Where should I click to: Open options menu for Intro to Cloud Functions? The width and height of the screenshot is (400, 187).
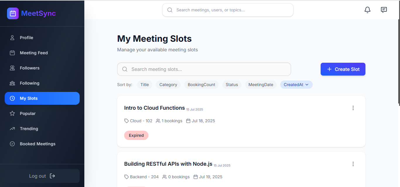353,108
